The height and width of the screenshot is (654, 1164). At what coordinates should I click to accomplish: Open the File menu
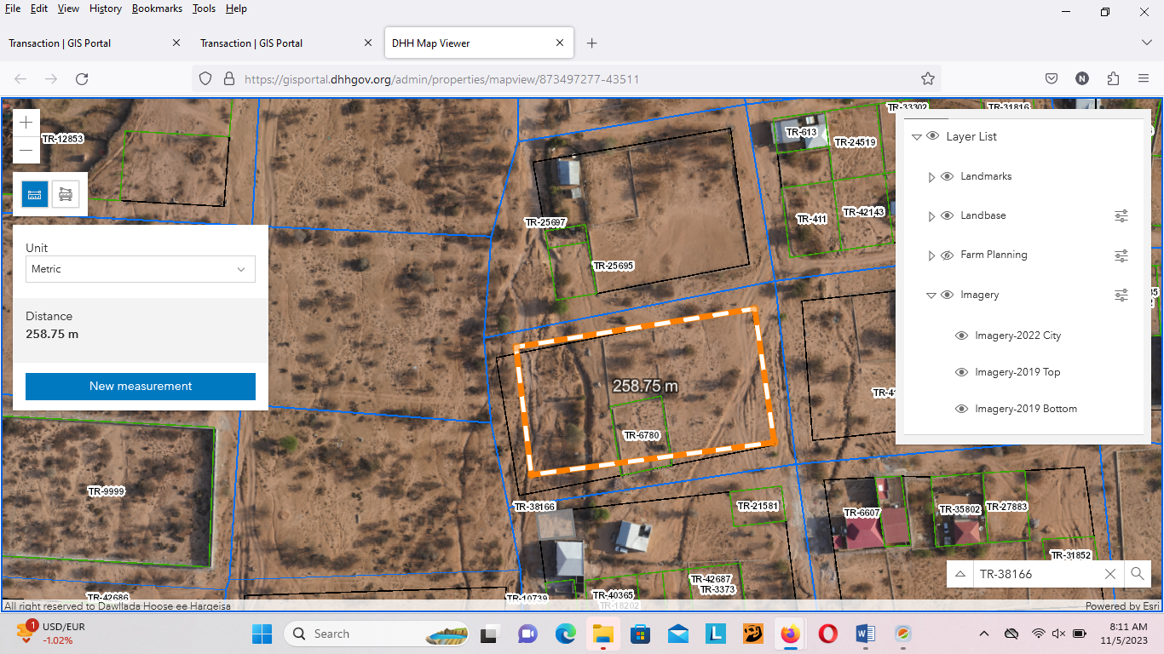point(13,9)
